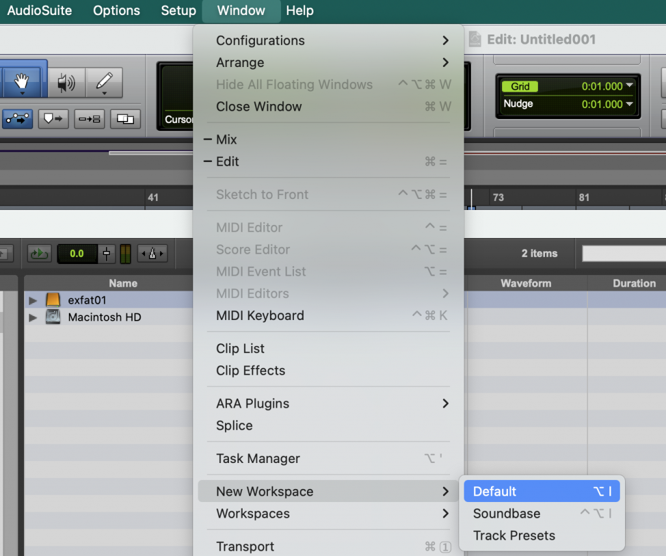Image resolution: width=666 pixels, height=556 pixels.
Task: Open the Nudge value dropdown arrow
Action: click(629, 104)
